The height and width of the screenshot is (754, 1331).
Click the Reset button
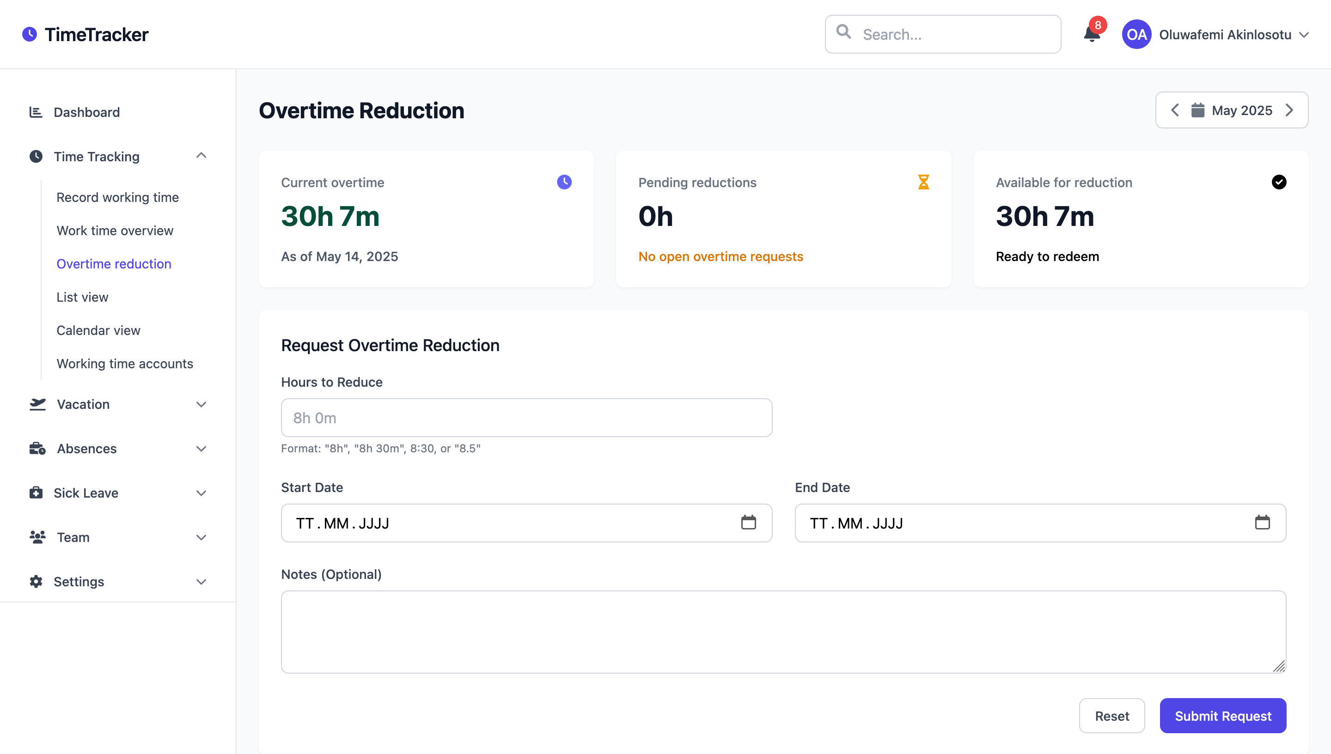pos(1112,716)
